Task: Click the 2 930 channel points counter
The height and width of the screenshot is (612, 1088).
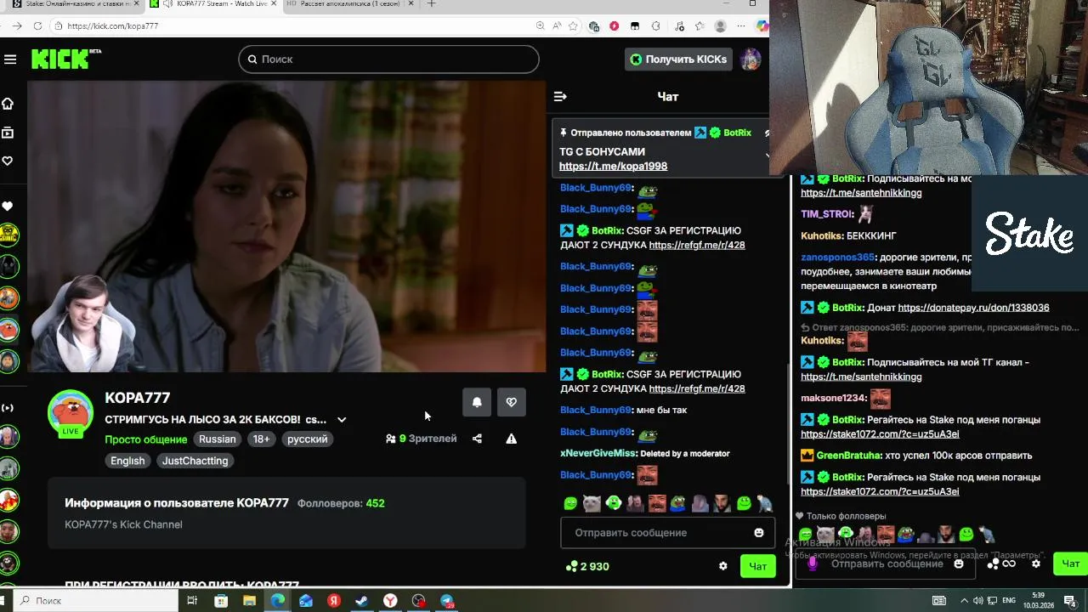Action: 587,566
